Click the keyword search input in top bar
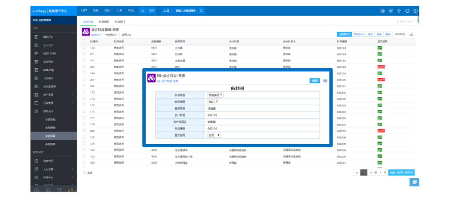The width and height of the screenshot is (450, 198). [186, 11]
